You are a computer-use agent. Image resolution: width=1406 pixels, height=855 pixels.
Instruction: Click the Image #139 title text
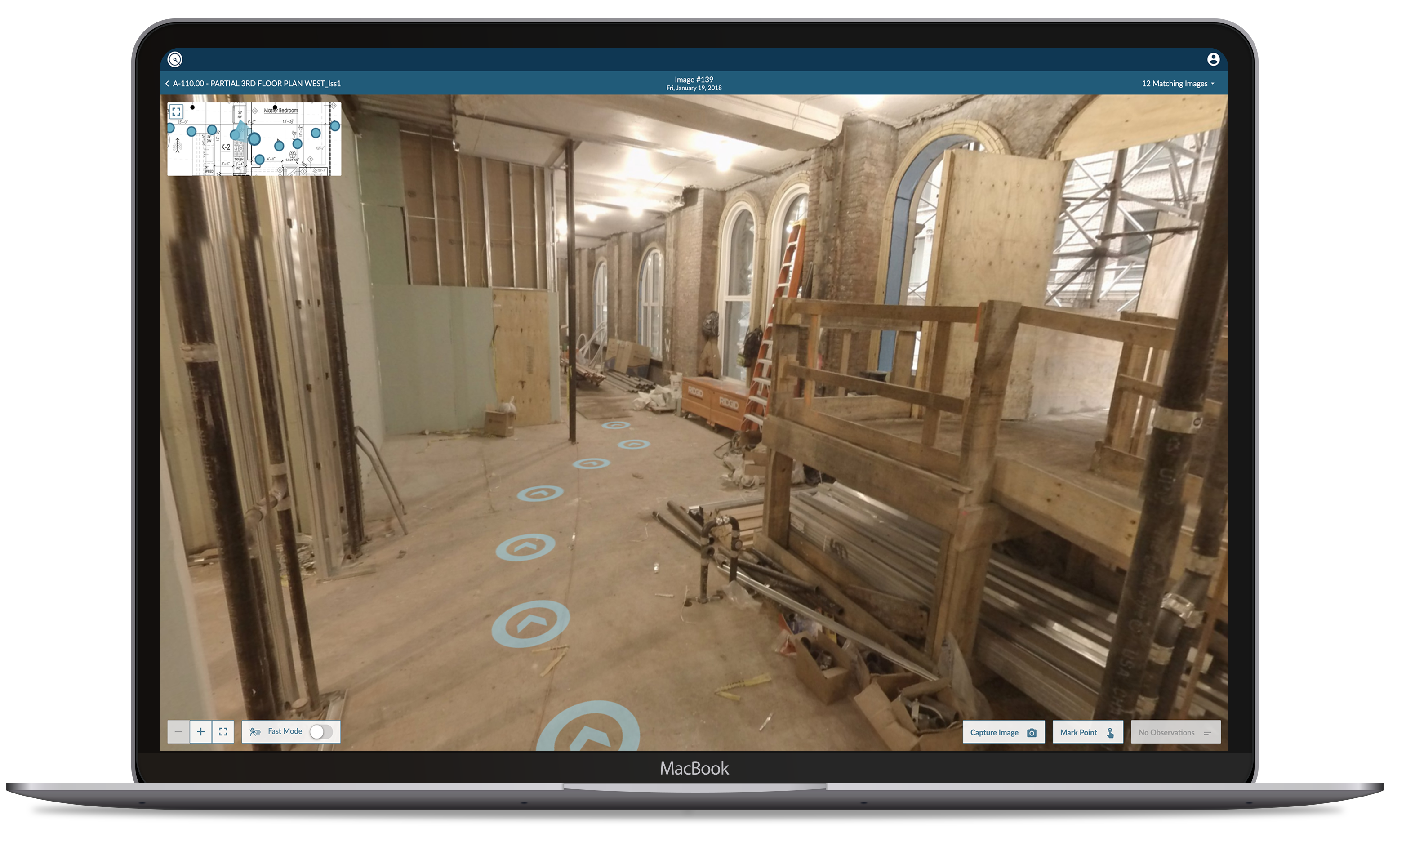(x=694, y=80)
